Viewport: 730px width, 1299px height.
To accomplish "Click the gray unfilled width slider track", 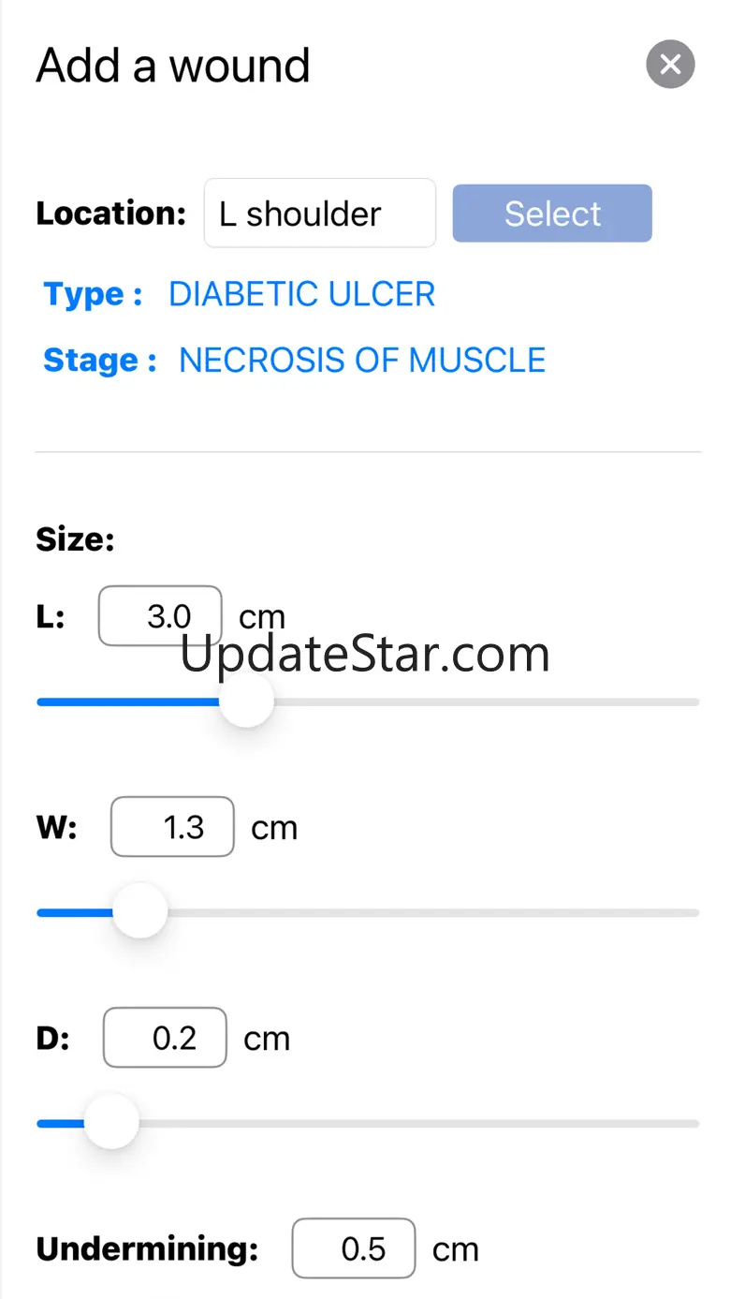I will 431,912.
